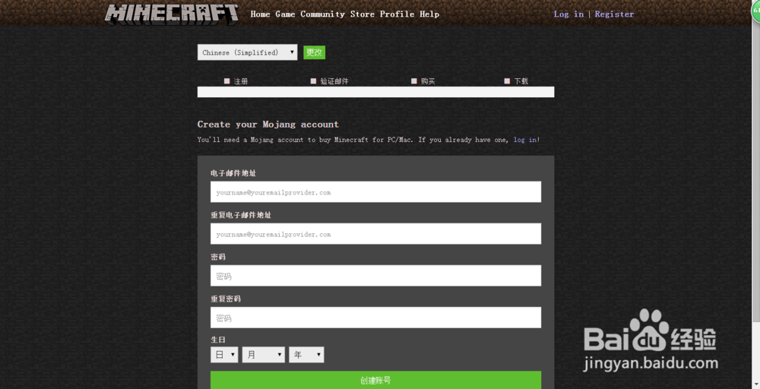This screenshot has height=389, width=760.
Task: Open the Game menu item
Action: (285, 14)
